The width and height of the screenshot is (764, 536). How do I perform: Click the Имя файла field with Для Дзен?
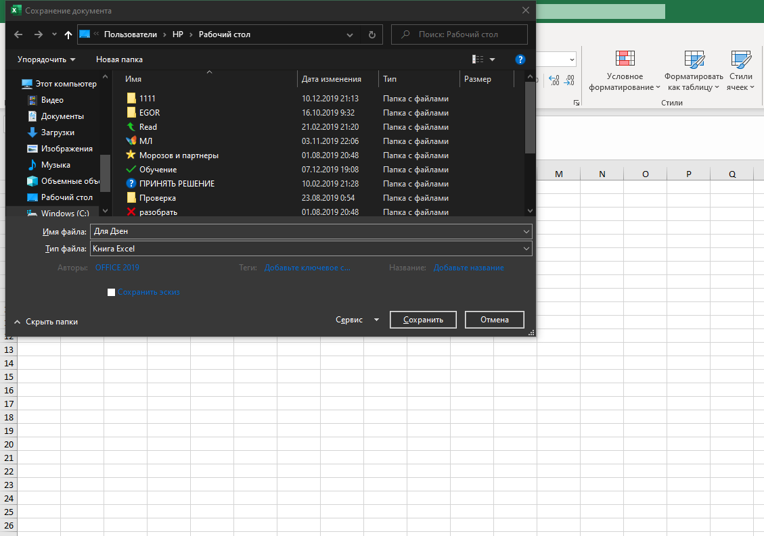(x=306, y=231)
